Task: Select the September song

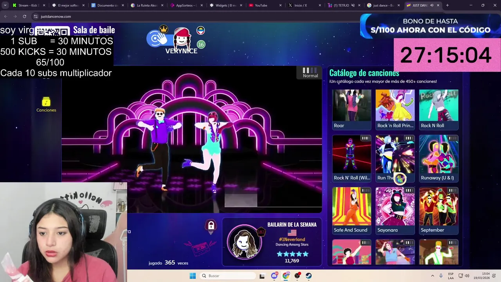Action: pyautogui.click(x=438, y=210)
